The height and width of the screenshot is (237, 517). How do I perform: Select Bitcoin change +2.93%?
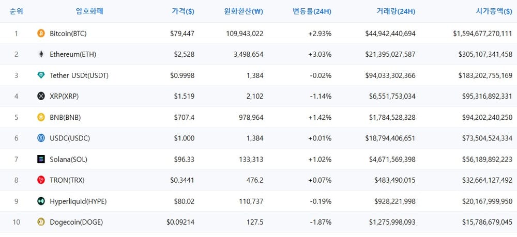coord(320,34)
